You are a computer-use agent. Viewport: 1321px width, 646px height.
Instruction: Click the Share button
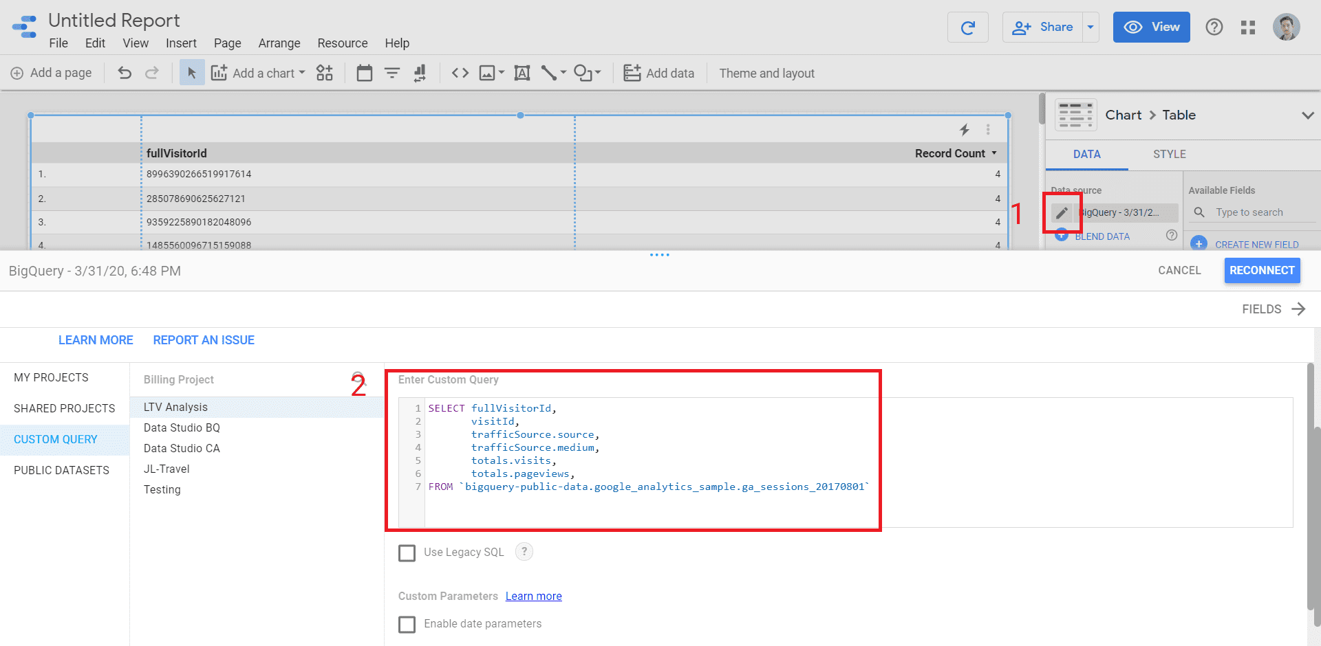coord(1042,27)
